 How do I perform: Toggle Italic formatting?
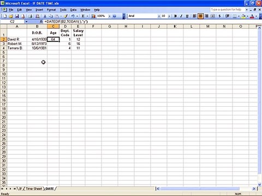click(181, 16)
